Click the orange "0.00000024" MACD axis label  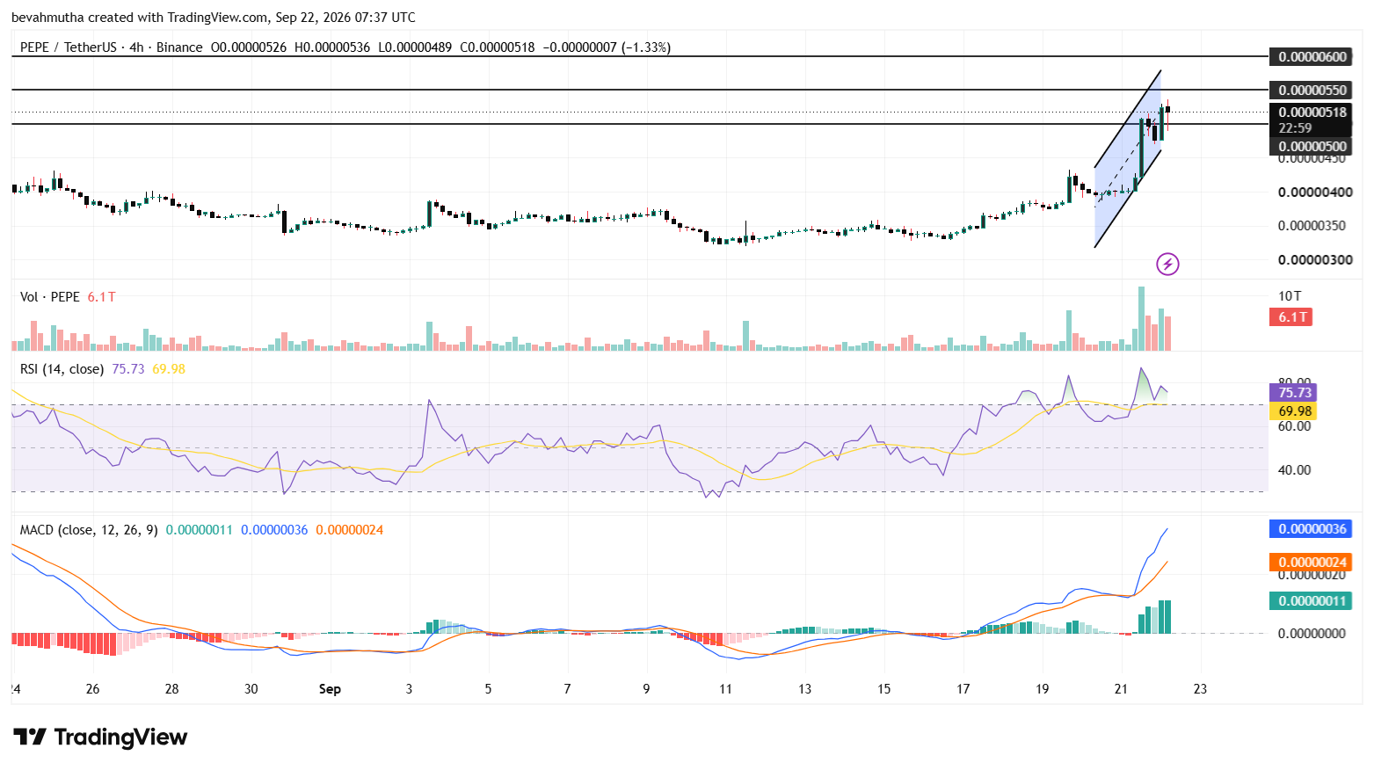coord(1311,563)
